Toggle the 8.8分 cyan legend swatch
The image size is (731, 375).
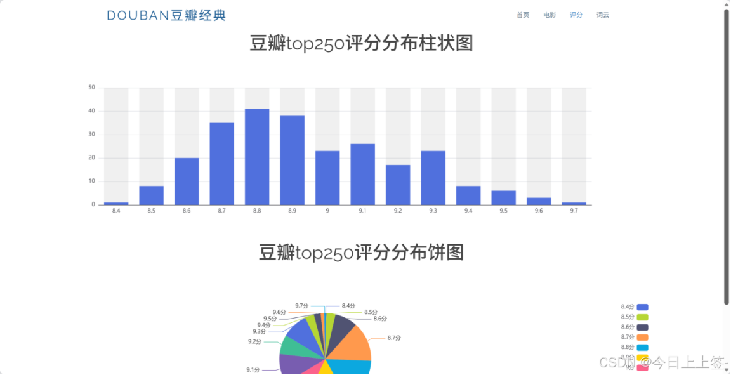coord(642,348)
